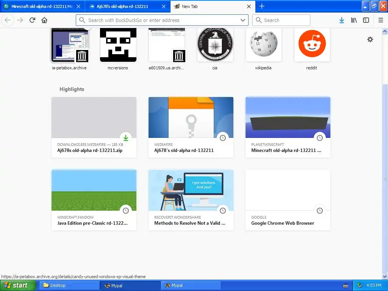Click the 4:53 PM taskbar clock
Image resolution: width=388 pixels, height=291 pixels.
[374, 285]
